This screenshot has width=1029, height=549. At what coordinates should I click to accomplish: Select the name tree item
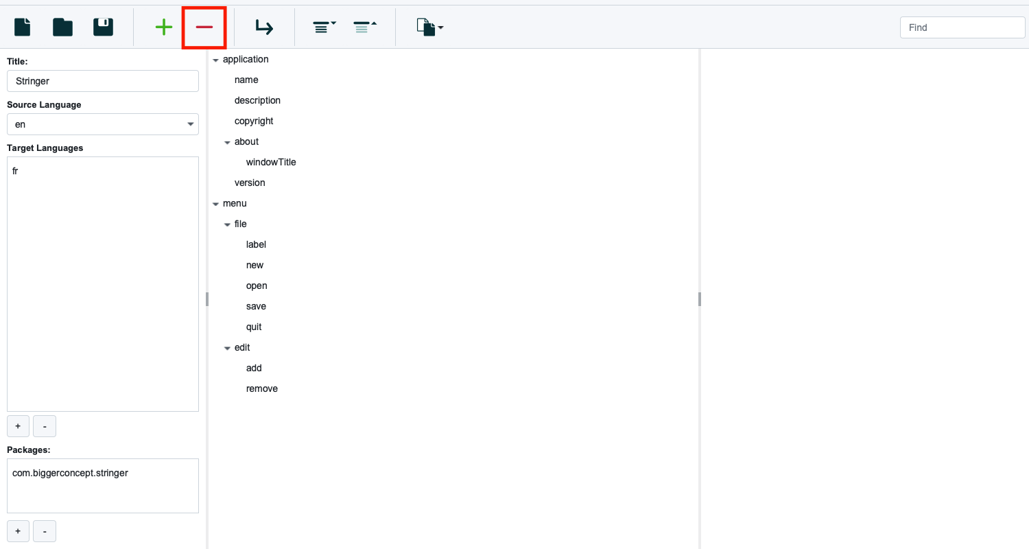[x=246, y=80]
